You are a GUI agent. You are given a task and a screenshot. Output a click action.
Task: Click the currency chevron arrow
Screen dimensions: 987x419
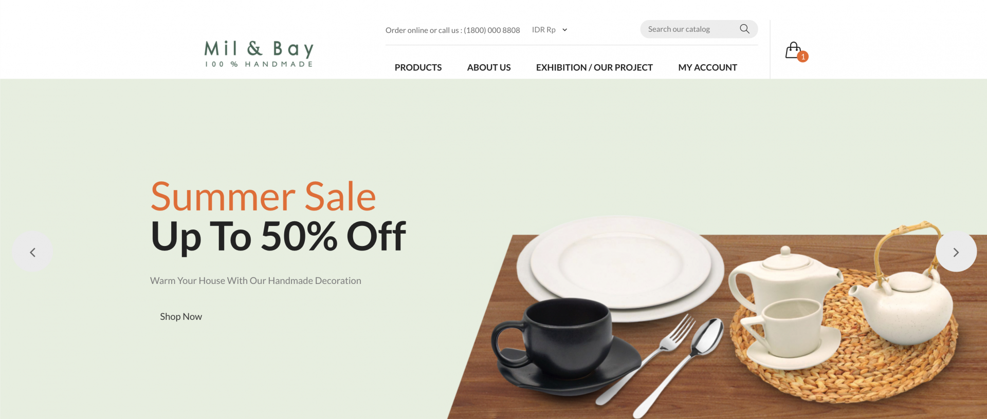[x=564, y=30]
